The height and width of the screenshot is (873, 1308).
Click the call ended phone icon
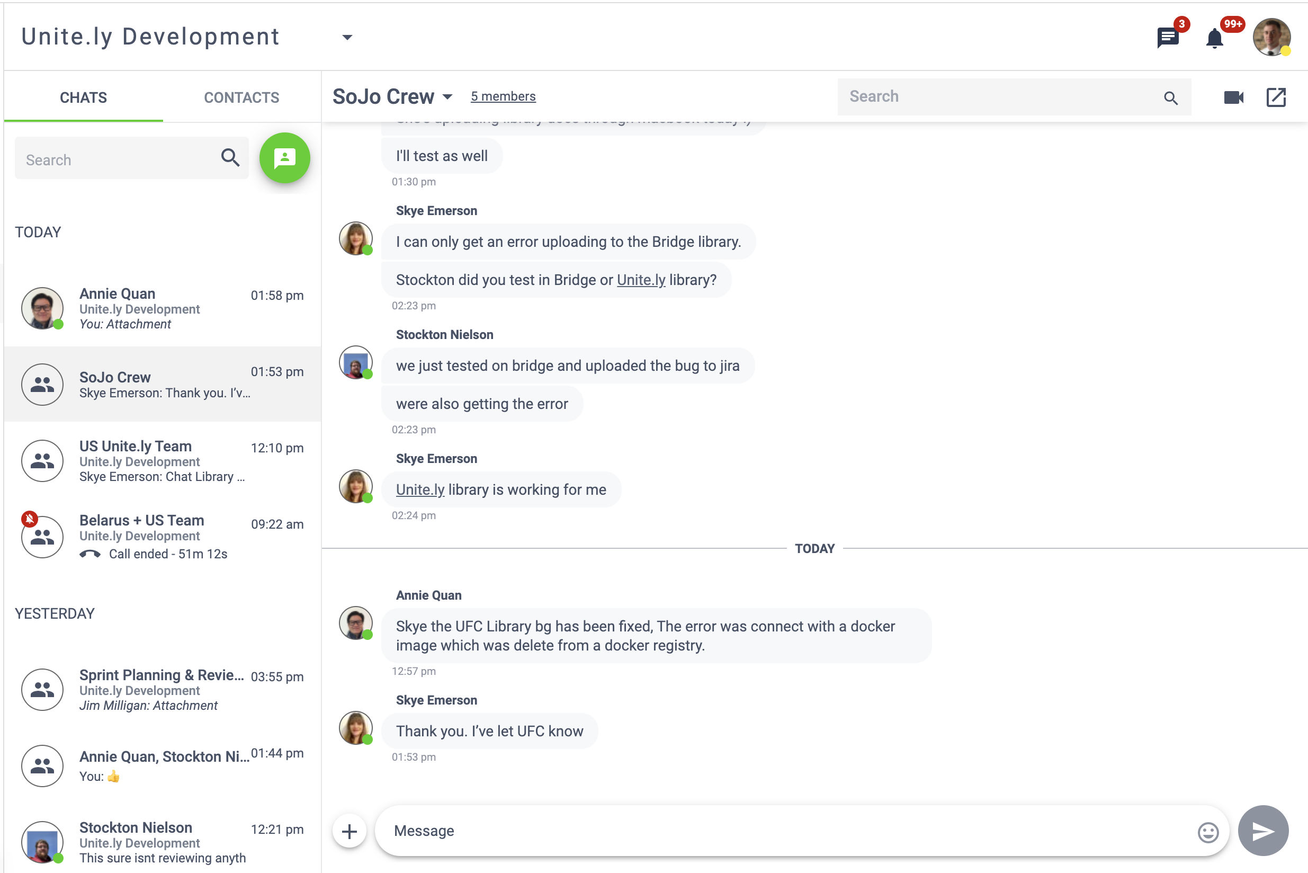coord(89,554)
